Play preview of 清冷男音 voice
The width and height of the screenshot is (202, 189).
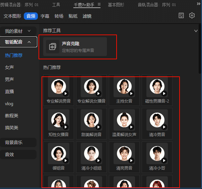164,127
